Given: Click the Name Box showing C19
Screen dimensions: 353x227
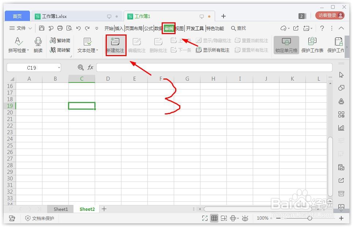Looking at the screenshot, I should click(x=34, y=67).
